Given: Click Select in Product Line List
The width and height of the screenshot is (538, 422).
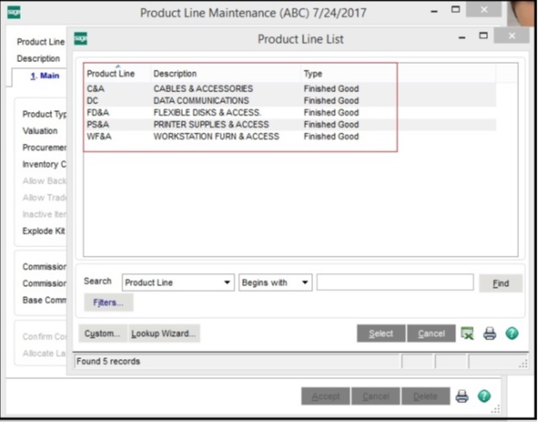Looking at the screenshot, I should point(381,333).
